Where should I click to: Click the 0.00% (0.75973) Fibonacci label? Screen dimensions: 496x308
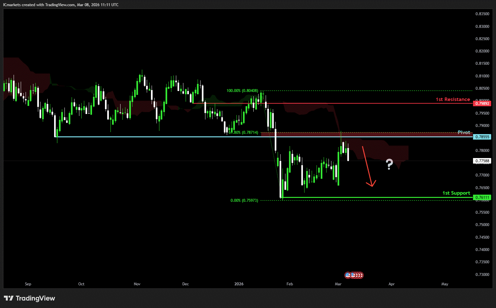244,200
